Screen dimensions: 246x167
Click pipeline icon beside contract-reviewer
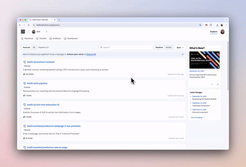point(25,62)
